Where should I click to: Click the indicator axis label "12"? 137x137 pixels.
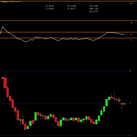pos(131,34)
